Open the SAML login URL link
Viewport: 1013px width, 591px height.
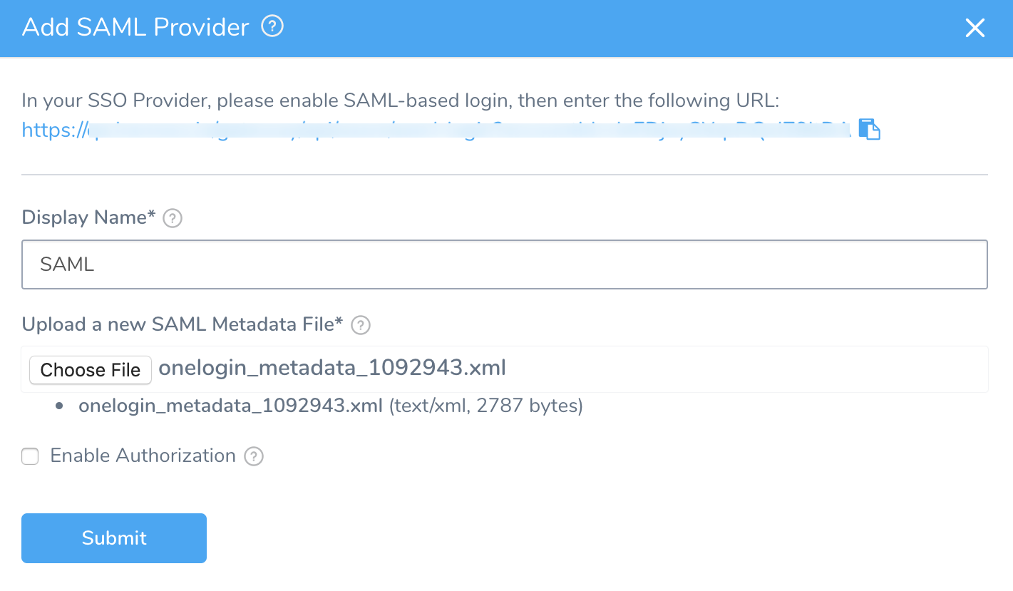pos(436,130)
